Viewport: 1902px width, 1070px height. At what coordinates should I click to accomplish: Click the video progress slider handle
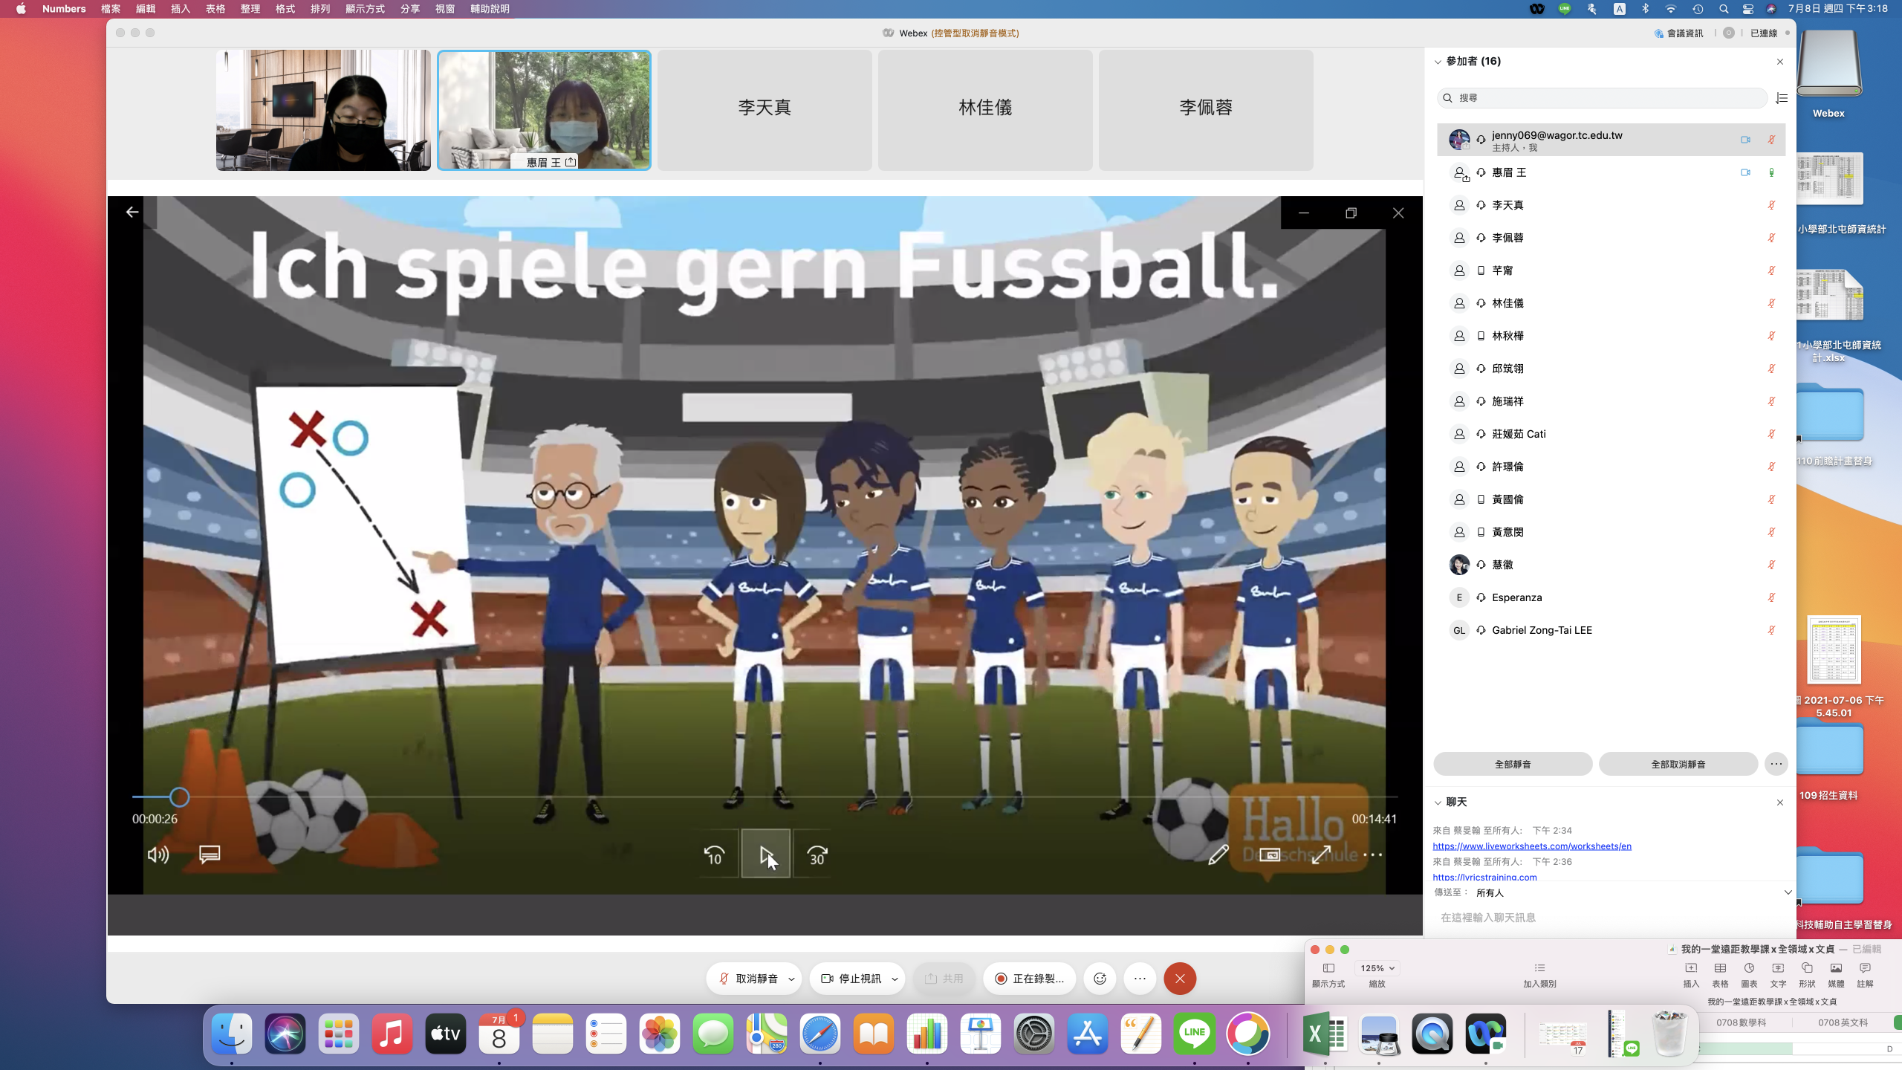click(179, 797)
